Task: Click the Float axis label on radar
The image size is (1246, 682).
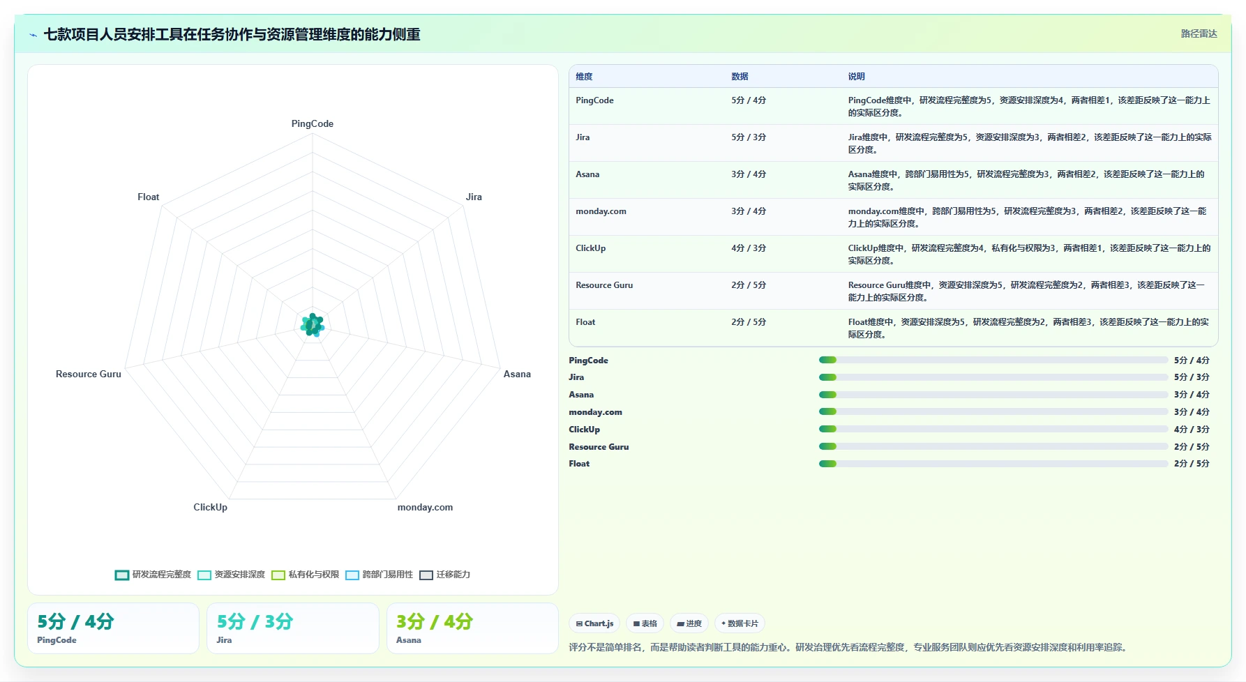Action: click(x=149, y=197)
